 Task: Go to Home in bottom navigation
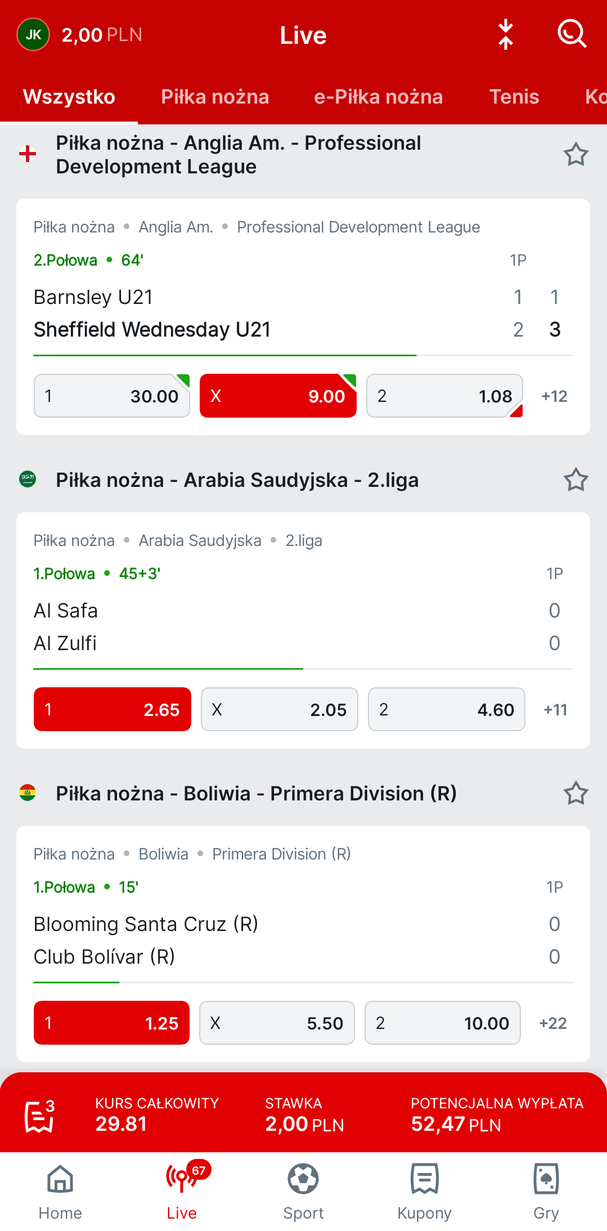click(60, 1192)
